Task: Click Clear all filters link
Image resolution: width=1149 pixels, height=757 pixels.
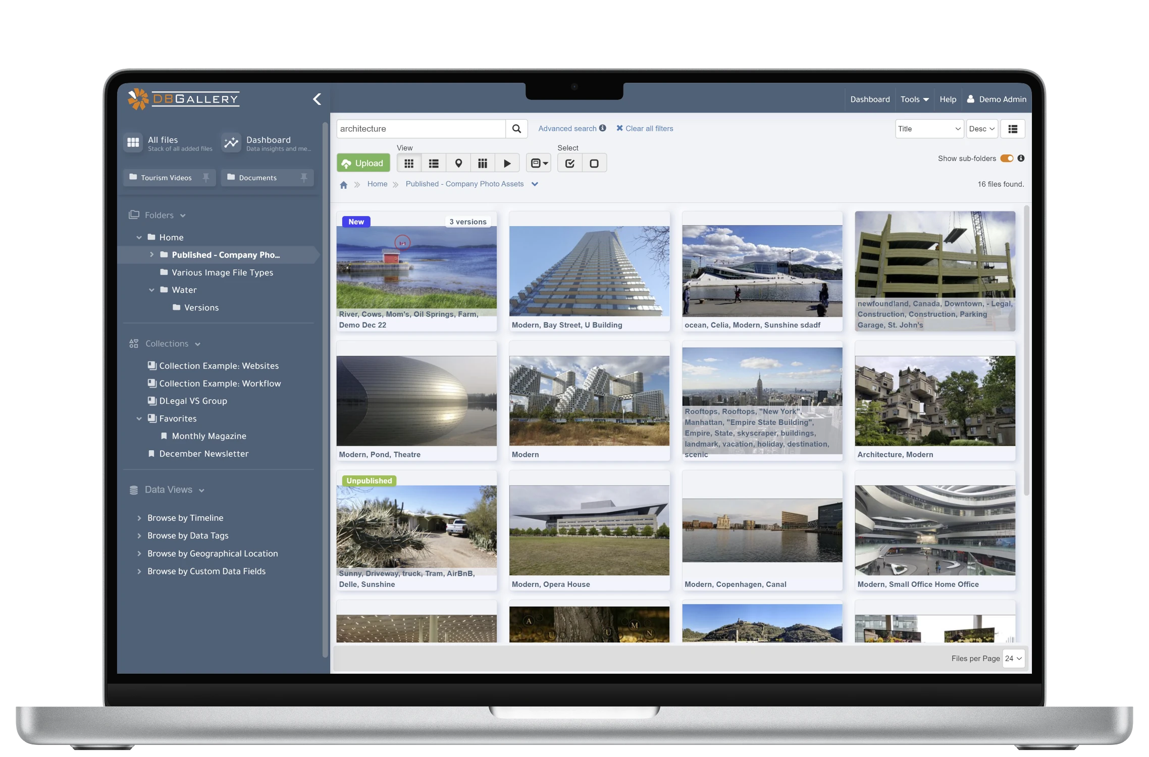Action: [645, 129]
